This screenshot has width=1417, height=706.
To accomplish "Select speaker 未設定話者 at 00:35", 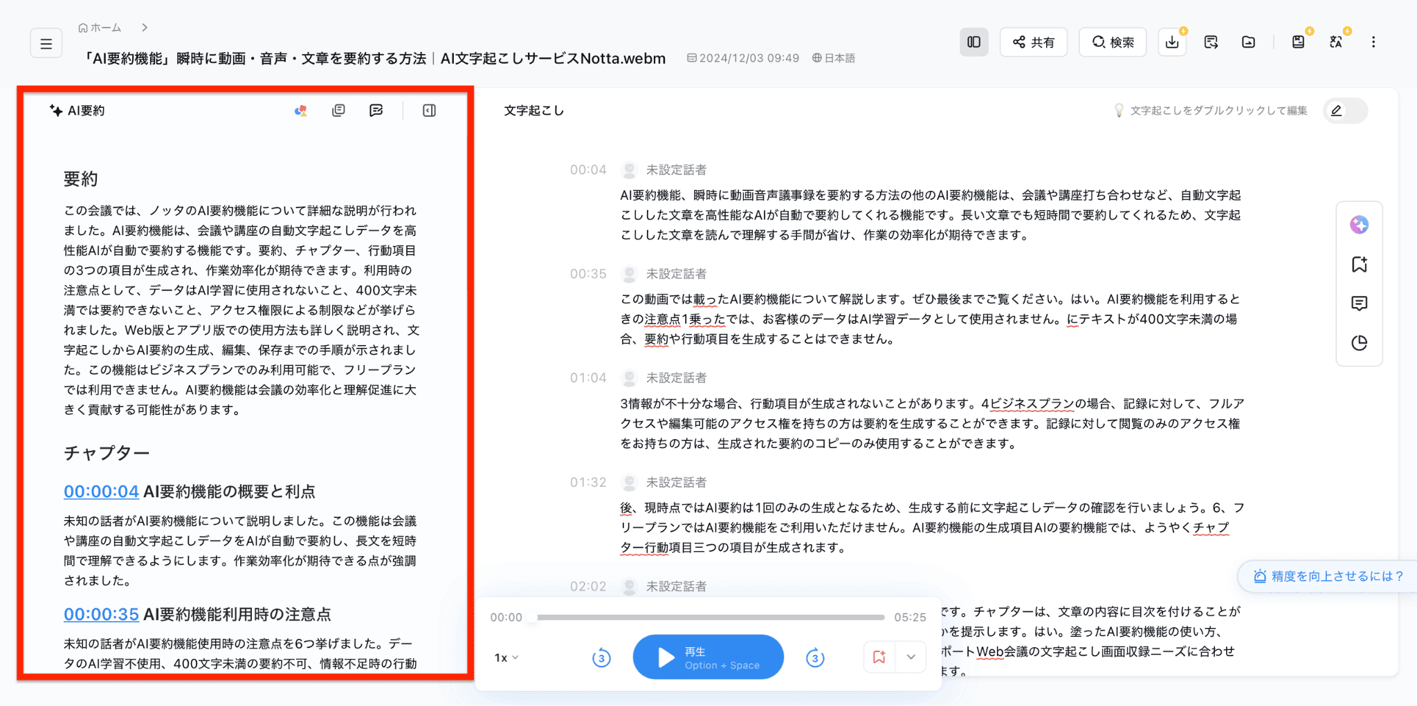I will pyautogui.click(x=676, y=274).
